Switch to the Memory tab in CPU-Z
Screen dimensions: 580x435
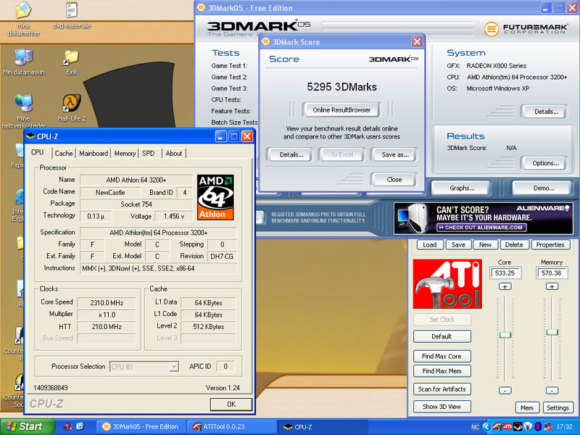tap(125, 154)
